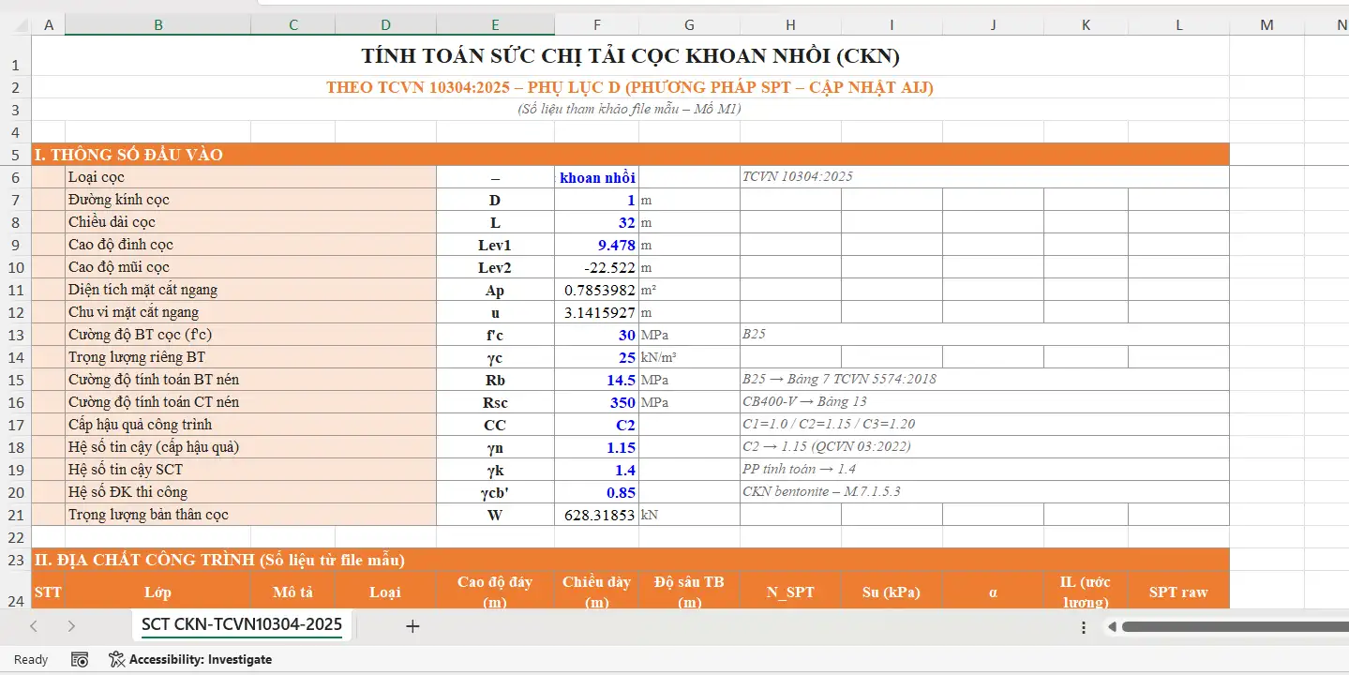Screen dimensions: 1349x675
Task: Click the horizontal scrollbar left arrow
Action: coord(1112,626)
